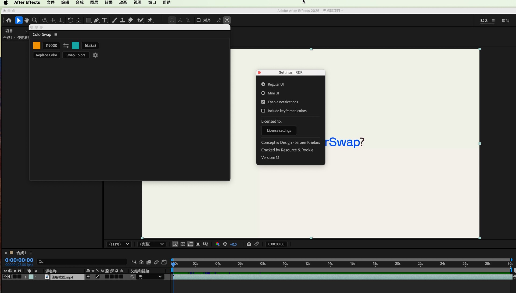Select the Roto Brush tool
Image resolution: width=516 pixels, height=293 pixels.
click(x=140, y=20)
